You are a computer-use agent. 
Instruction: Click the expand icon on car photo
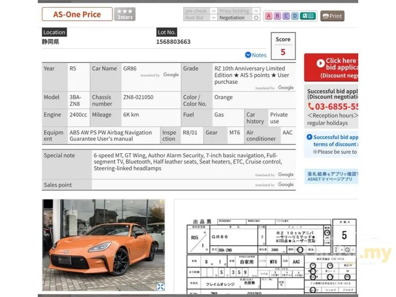click(160, 286)
